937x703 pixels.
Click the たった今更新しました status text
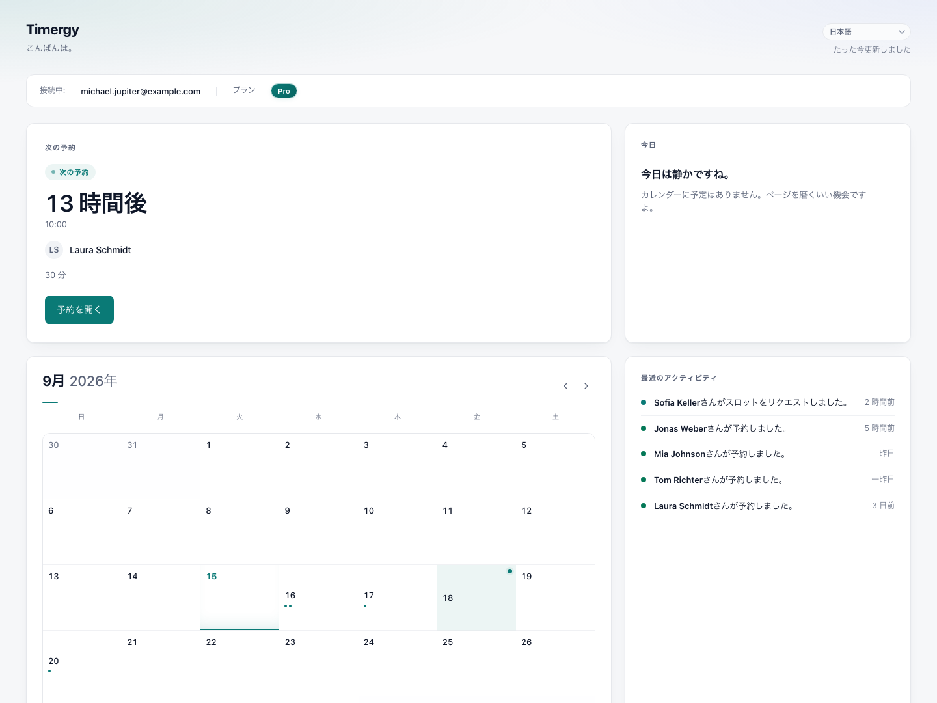tap(872, 49)
